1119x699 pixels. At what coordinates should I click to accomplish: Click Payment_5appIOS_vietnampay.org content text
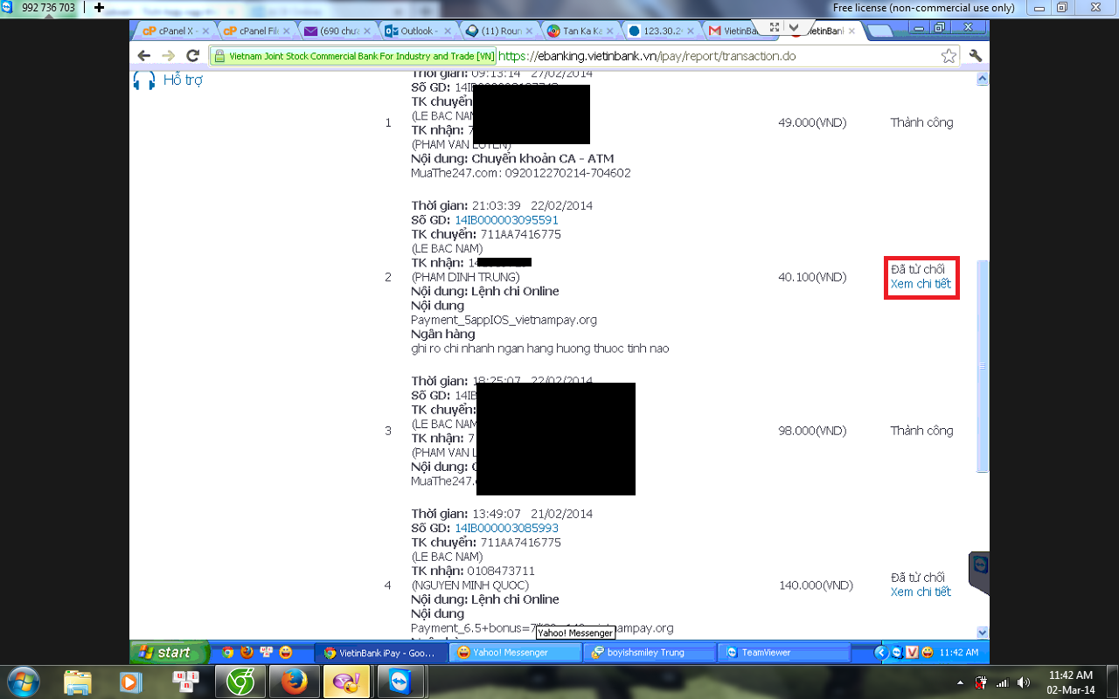click(504, 320)
